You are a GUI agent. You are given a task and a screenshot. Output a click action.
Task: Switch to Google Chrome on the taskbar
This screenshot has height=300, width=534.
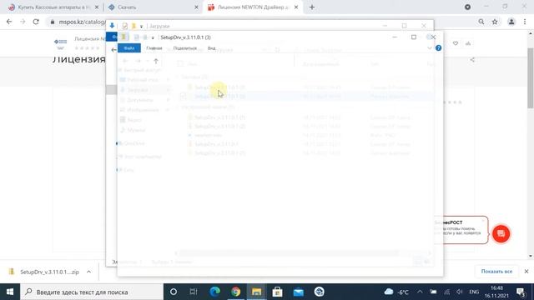tap(235, 292)
